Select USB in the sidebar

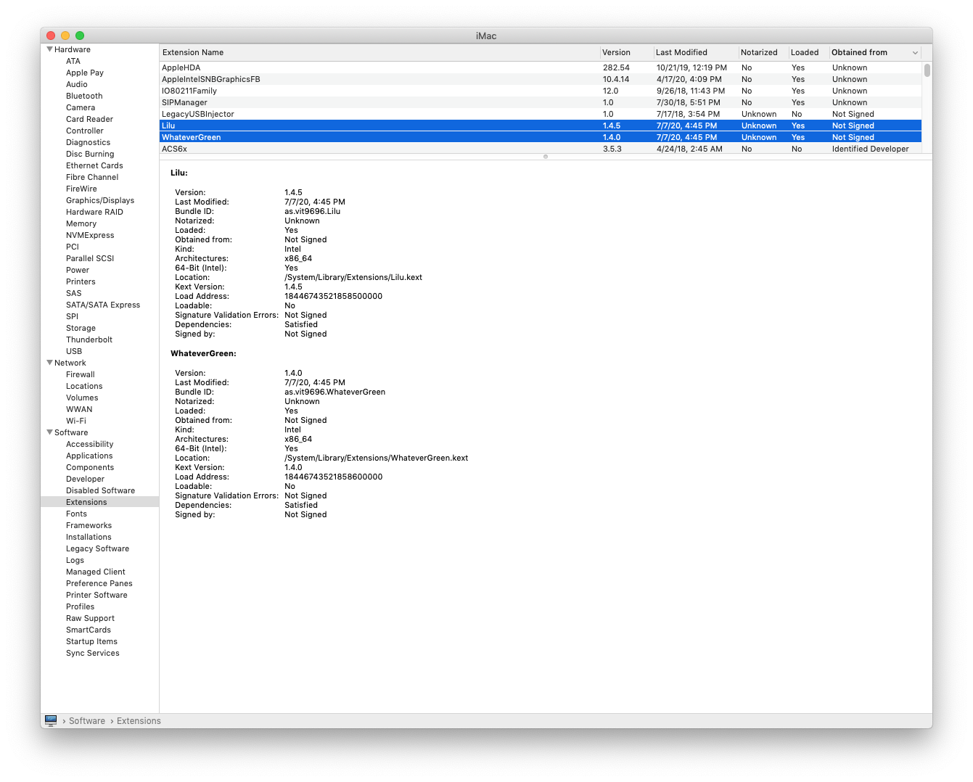tap(74, 351)
